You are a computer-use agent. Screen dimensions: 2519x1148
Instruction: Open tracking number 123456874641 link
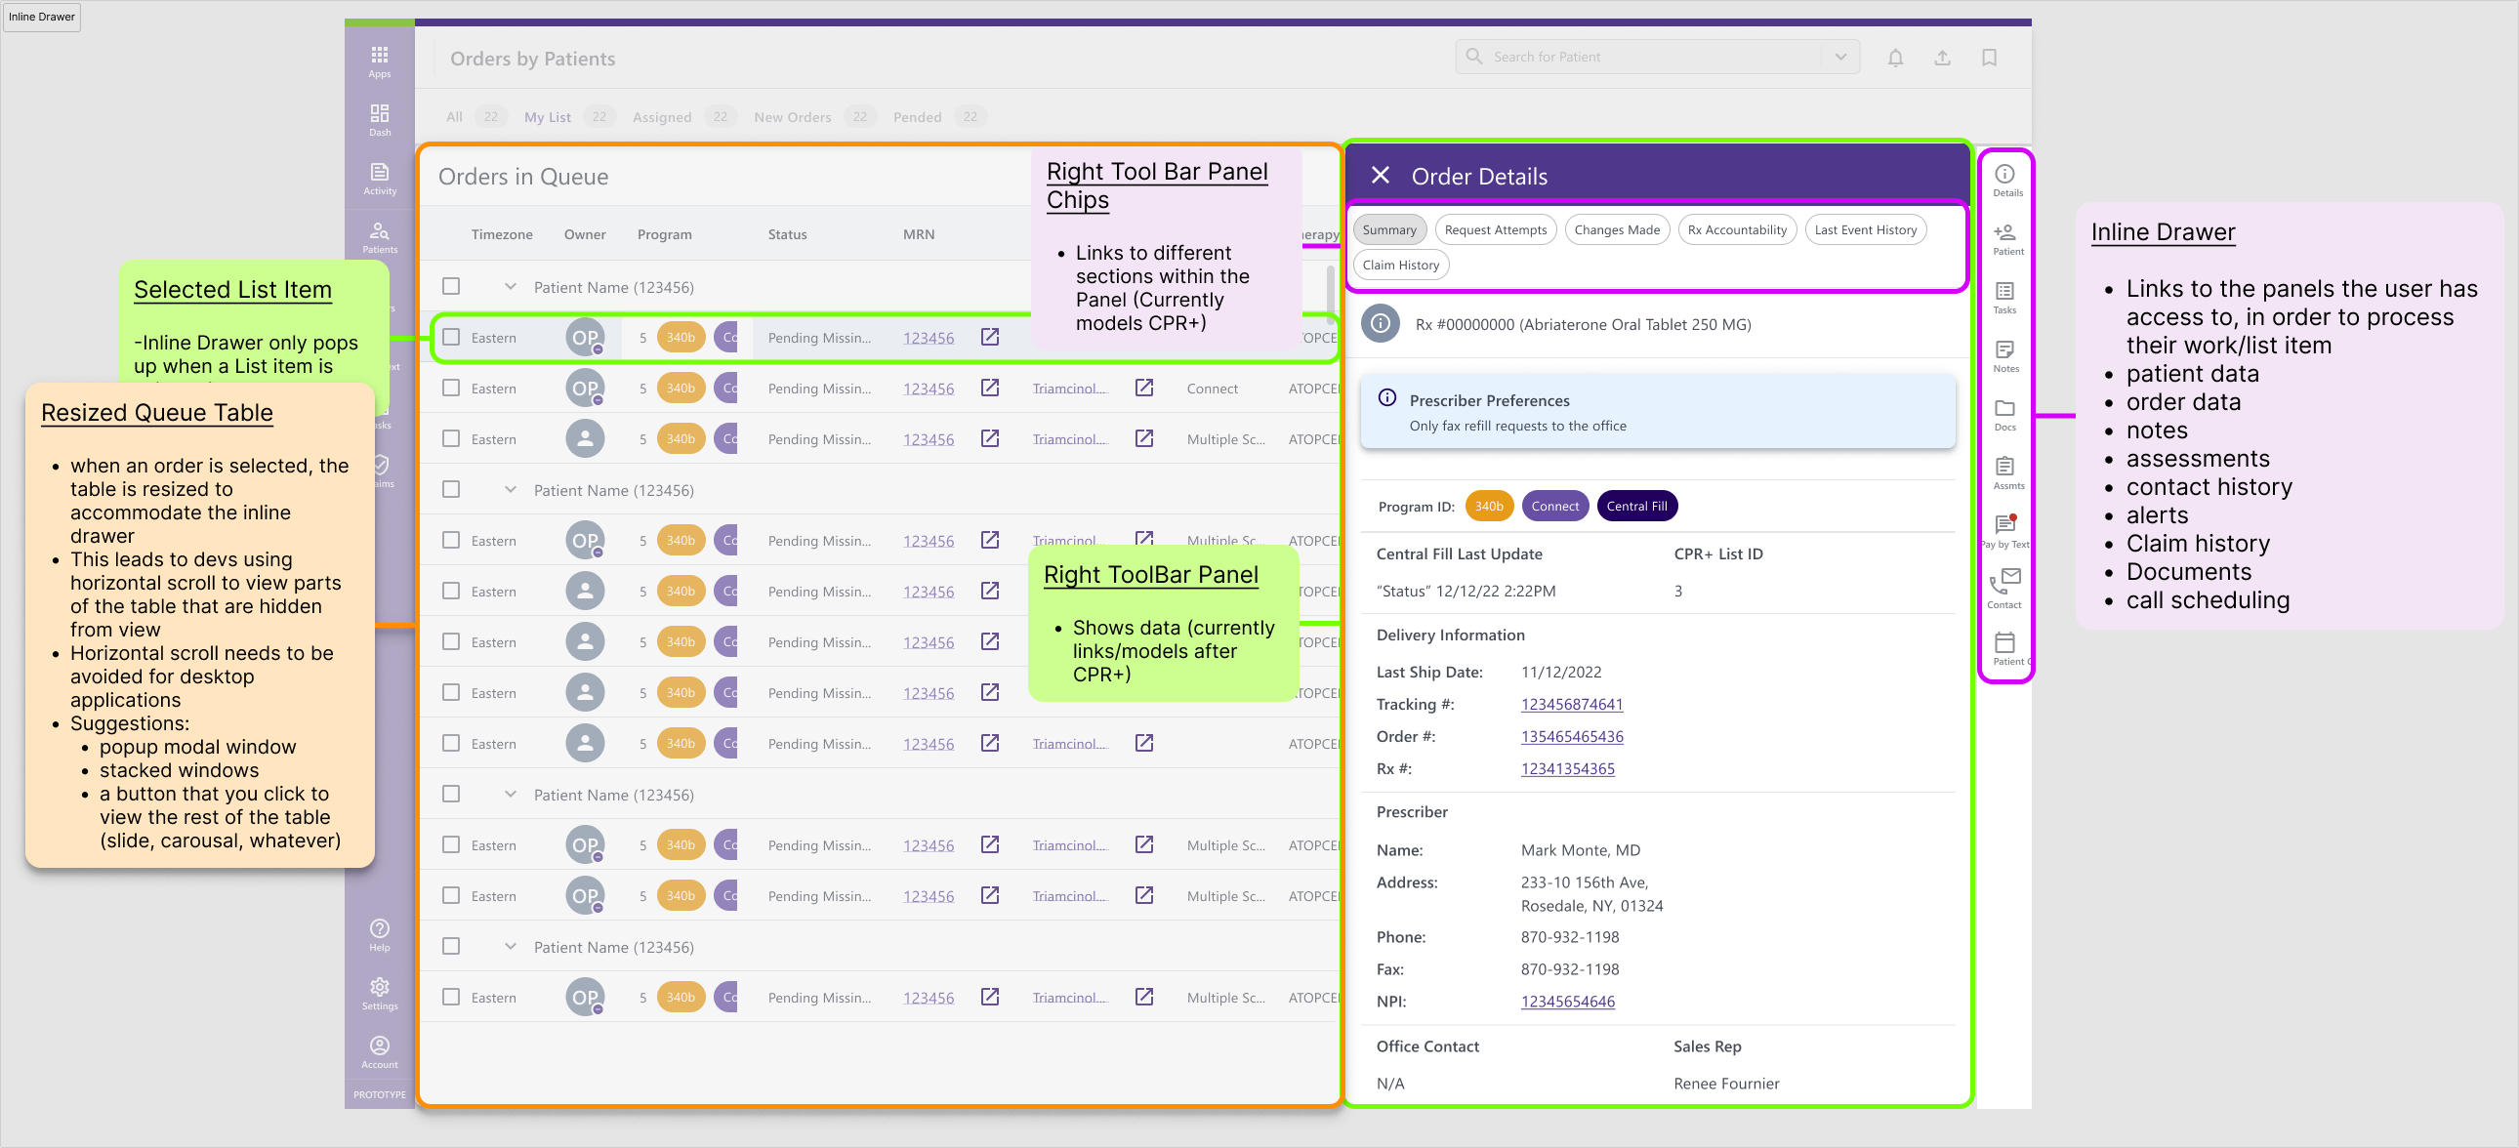click(1570, 704)
